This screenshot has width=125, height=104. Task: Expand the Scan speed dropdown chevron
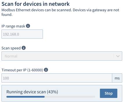[x=118, y=56]
